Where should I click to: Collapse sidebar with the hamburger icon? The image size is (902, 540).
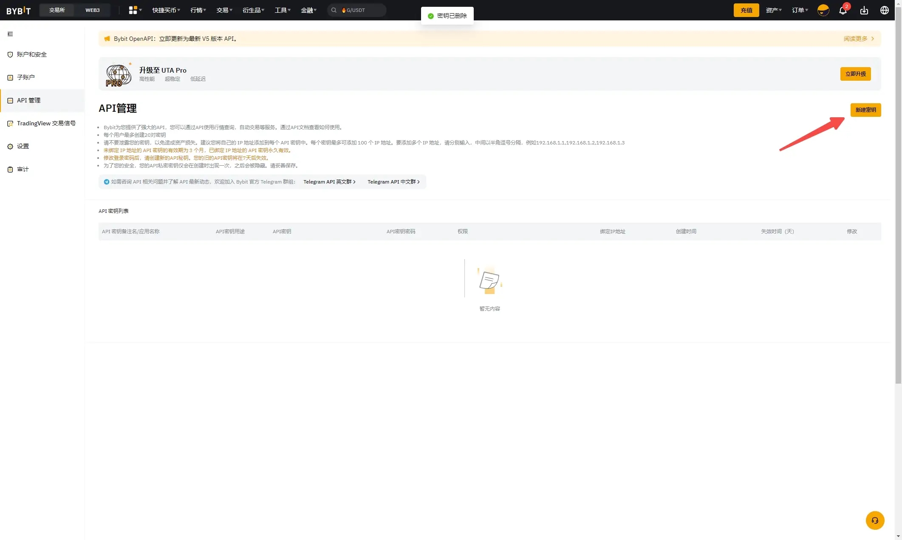coord(10,34)
